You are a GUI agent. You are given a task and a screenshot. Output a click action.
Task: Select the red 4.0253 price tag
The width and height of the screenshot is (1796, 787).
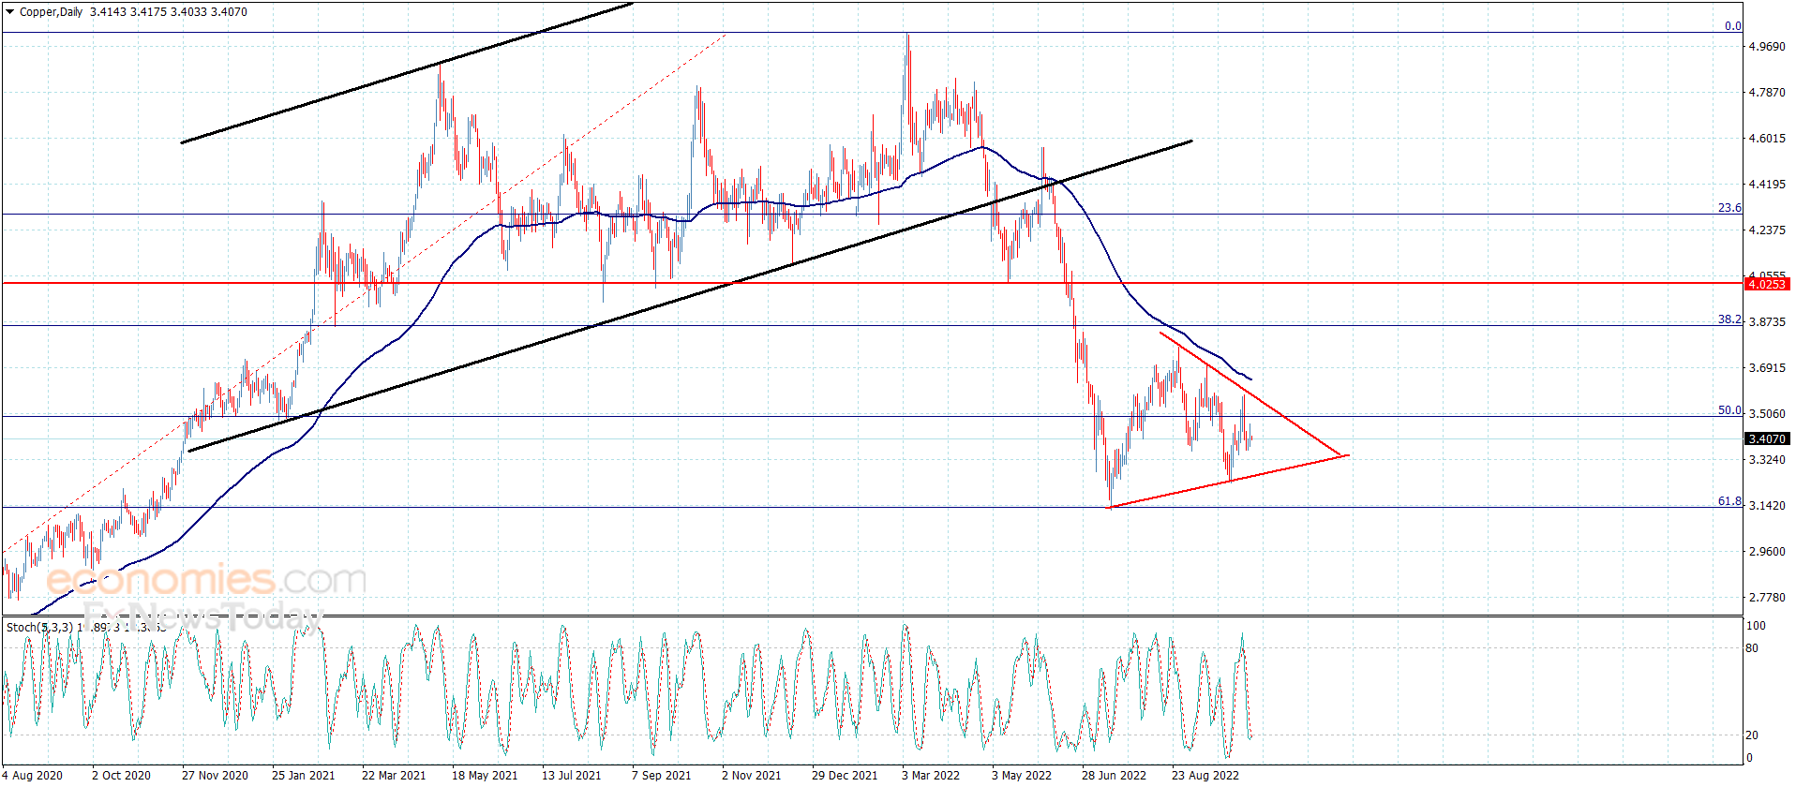coord(1766,284)
